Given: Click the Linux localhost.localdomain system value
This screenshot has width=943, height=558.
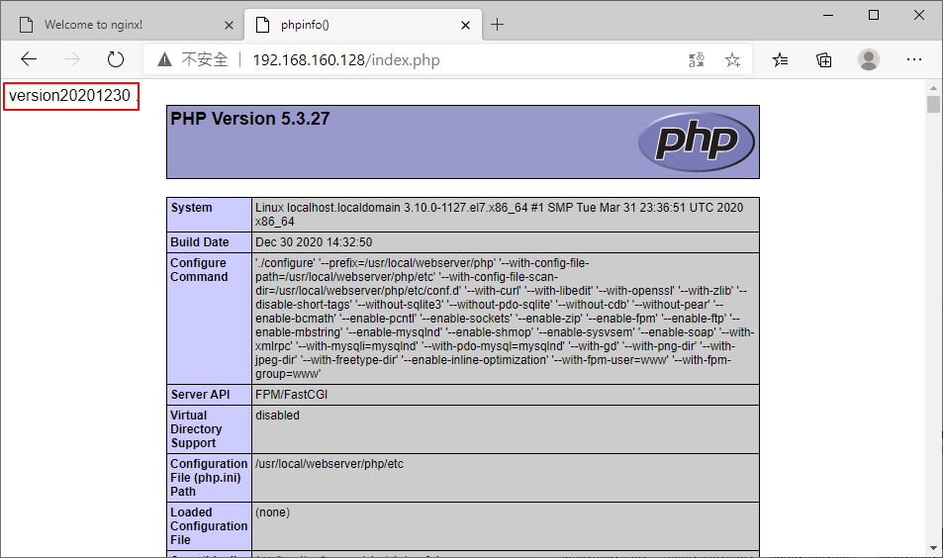Looking at the screenshot, I should (499, 215).
